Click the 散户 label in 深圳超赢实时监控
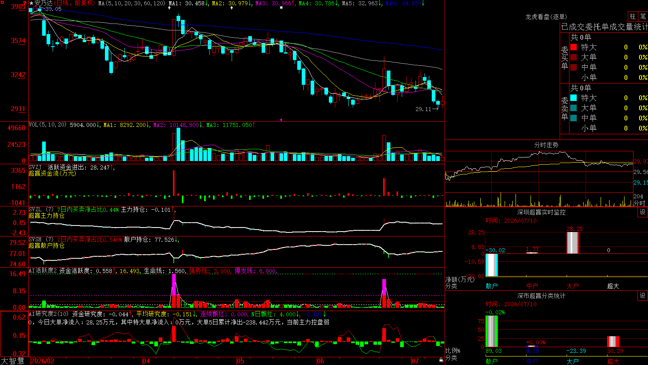This screenshot has width=648, height=365. pyautogui.click(x=492, y=286)
